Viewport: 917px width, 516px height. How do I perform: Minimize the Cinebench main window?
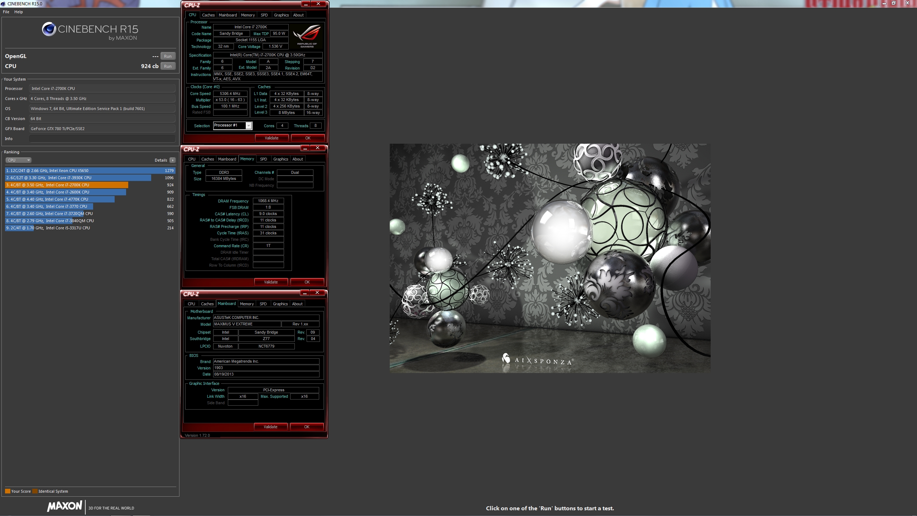tap(884, 3)
